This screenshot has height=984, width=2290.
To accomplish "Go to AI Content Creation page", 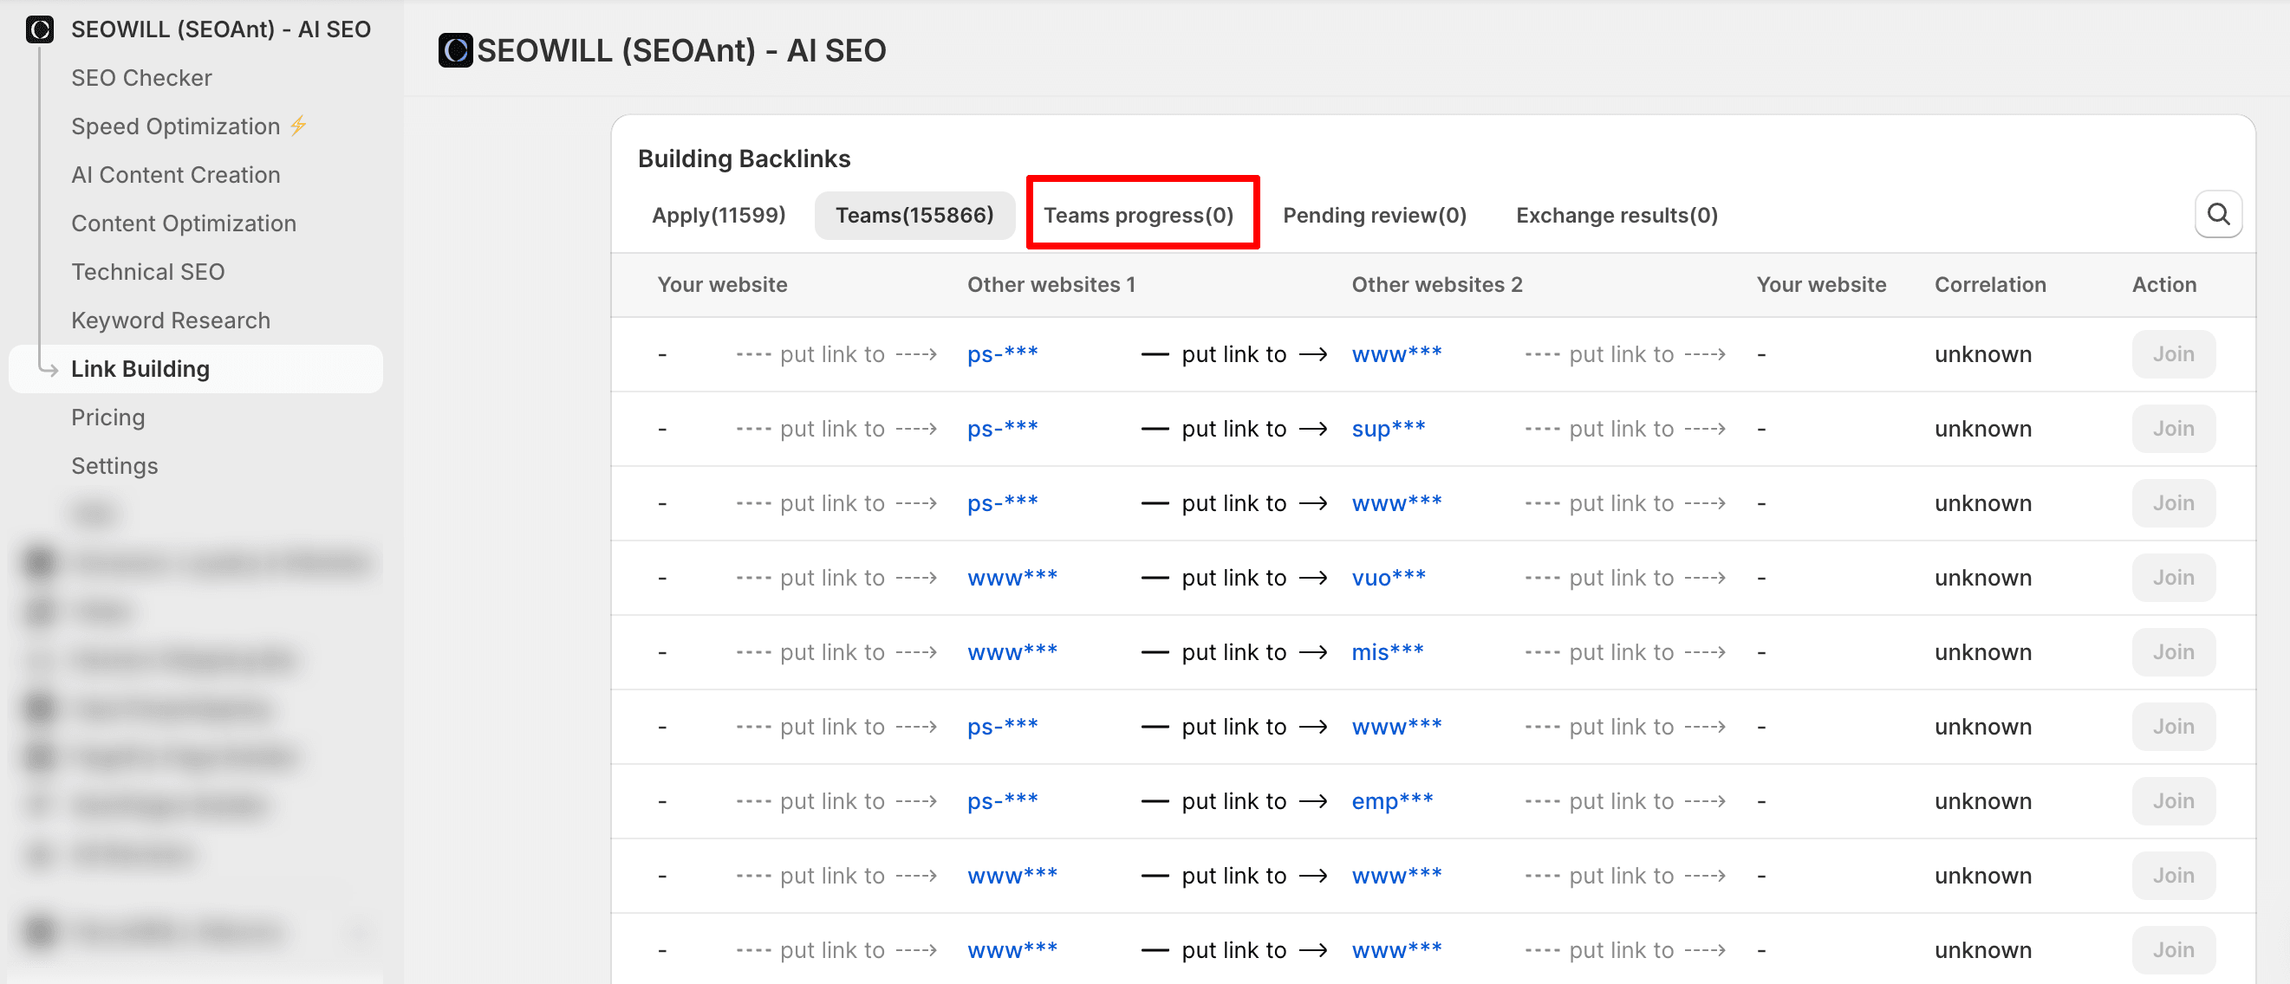I will pos(175,174).
